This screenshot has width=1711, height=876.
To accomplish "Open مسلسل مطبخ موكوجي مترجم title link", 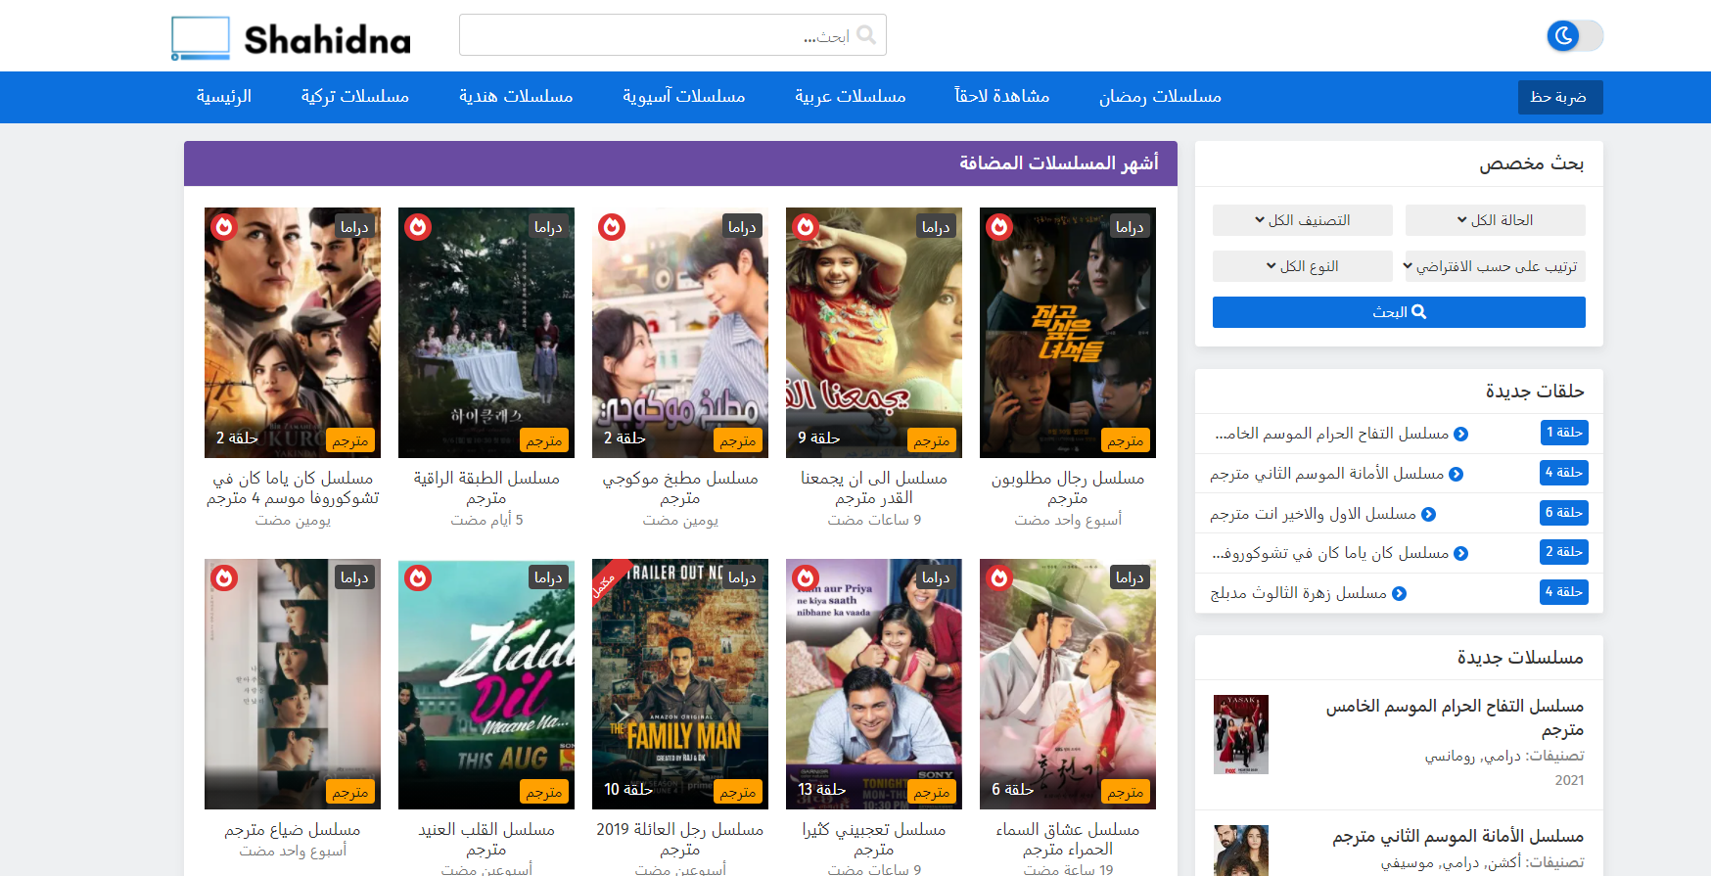I will point(680,487).
